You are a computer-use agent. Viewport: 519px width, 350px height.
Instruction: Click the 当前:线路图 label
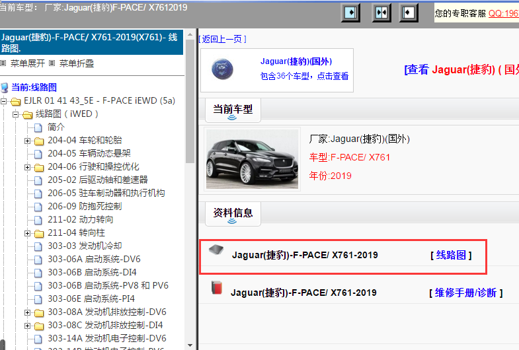[x=34, y=88]
